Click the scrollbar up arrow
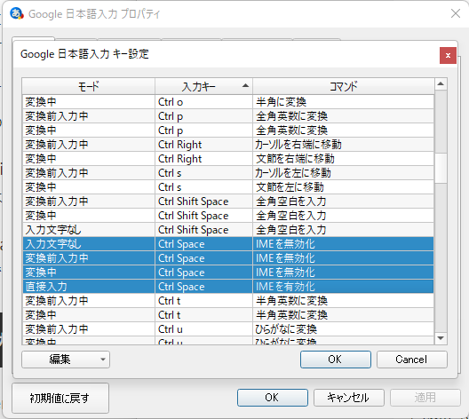Image resolution: width=469 pixels, height=419 pixels. pos(441,84)
